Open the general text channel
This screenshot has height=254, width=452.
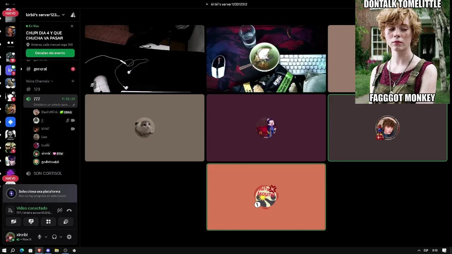coord(50,69)
